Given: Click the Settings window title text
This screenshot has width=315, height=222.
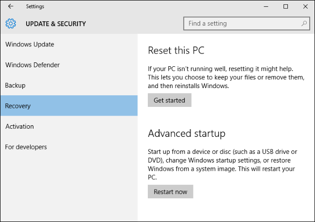Looking at the screenshot, I should pos(35,6).
